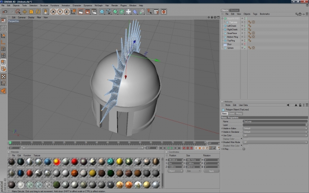Toggle enable checkmark for TopRing object

tap(247, 41)
